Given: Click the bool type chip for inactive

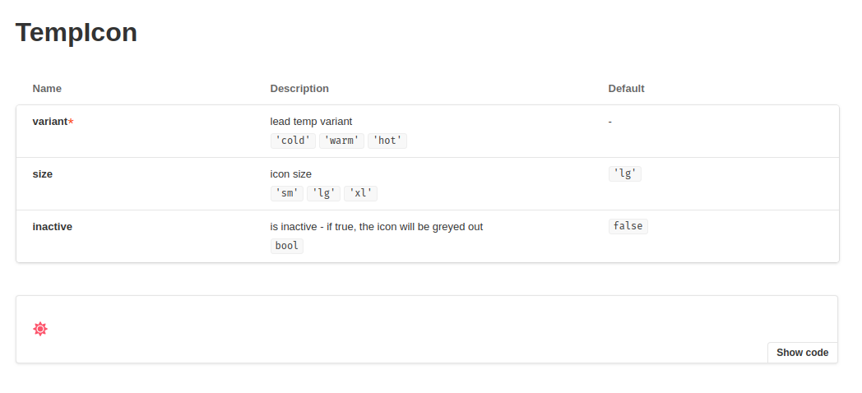Looking at the screenshot, I should tap(287, 246).
